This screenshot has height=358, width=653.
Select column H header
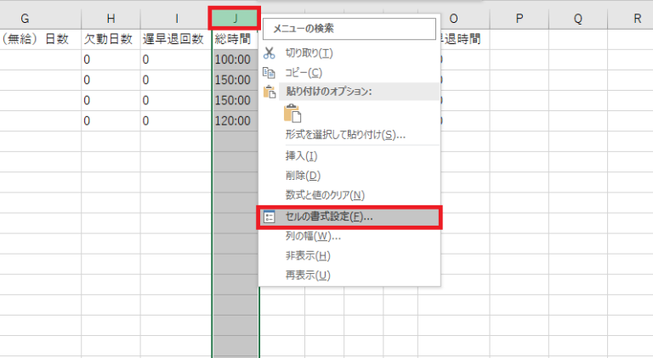tap(111, 18)
